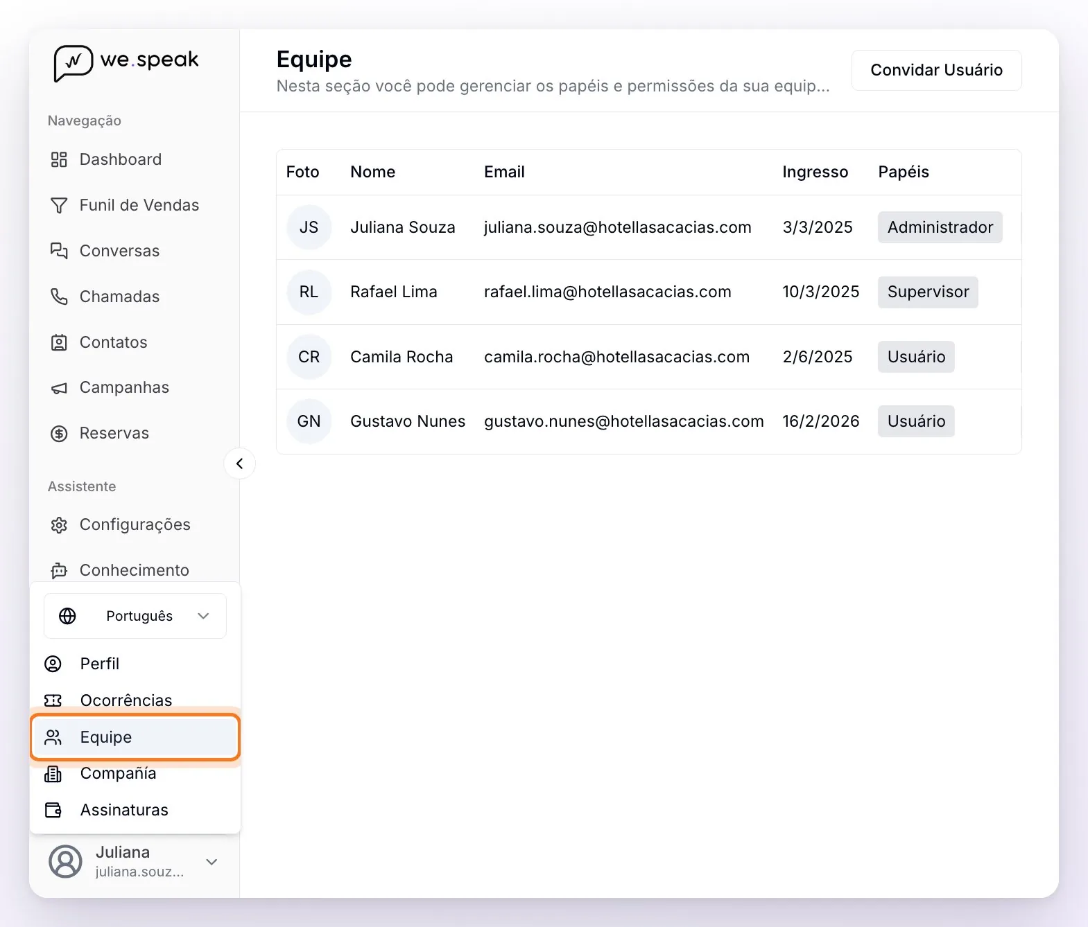This screenshot has height=927, width=1088.
Task: Select Assinaturas from the user menu
Action: [x=135, y=810]
